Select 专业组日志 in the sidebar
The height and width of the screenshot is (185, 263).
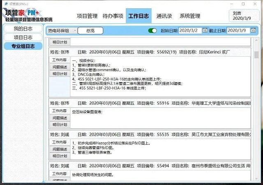point(23,46)
